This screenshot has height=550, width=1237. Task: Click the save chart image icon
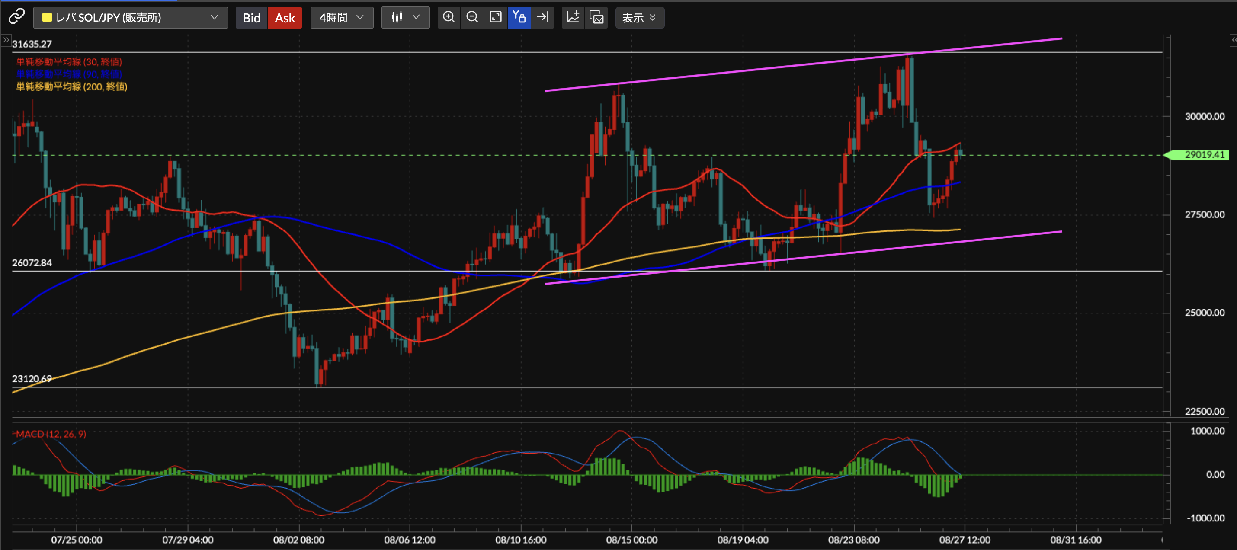(596, 17)
